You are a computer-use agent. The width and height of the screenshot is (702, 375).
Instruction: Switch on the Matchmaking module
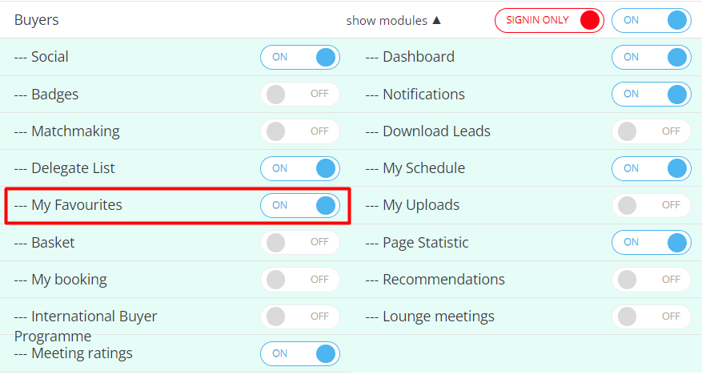click(x=299, y=131)
